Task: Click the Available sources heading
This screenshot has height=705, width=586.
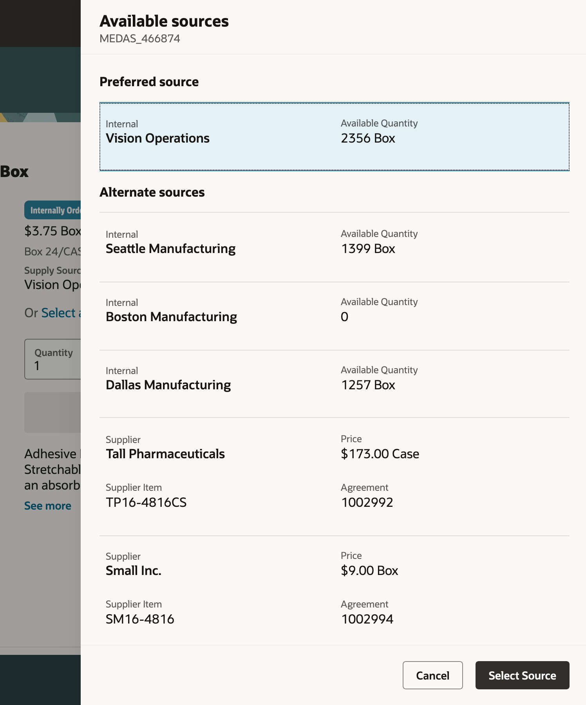Action: pos(164,21)
